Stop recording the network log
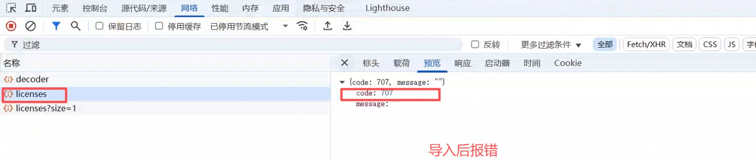This screenshot has height=161, width=756. click(x=11, y=26)
